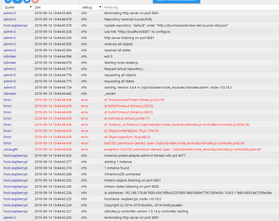Screen dimensions: 279x221
Task: Click the 'received all states' message
Action: (118, 50)
